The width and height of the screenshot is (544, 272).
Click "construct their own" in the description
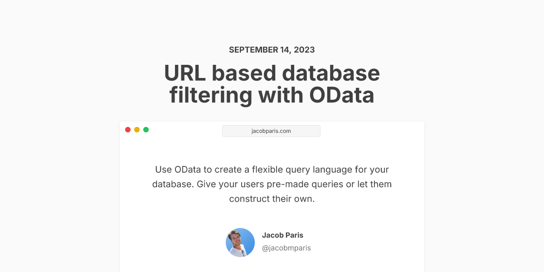(271, 199)
